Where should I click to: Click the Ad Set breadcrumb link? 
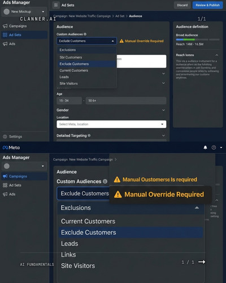click(x=120, y=16)
